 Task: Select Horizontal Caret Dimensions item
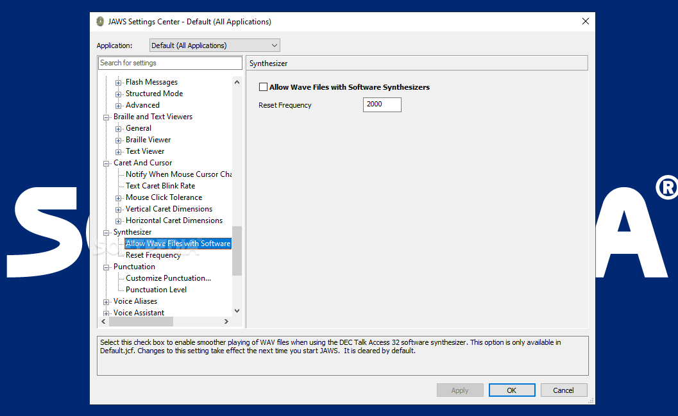[x=174, y=220]
